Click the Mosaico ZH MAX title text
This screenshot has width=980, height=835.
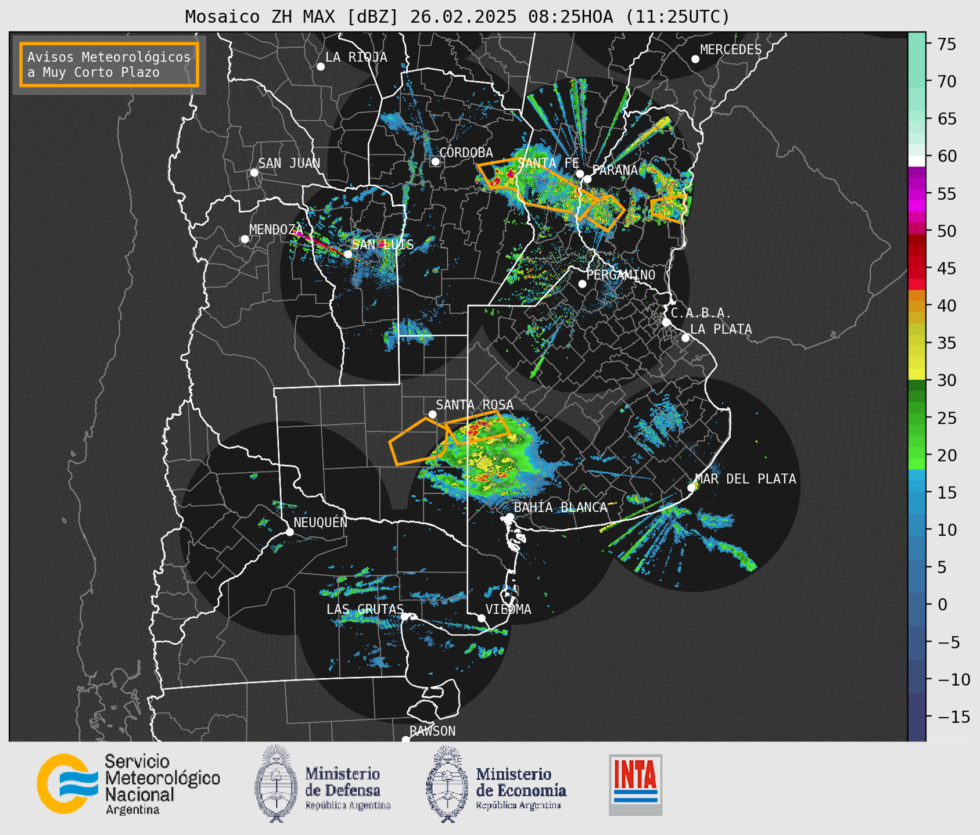[457, 16]
